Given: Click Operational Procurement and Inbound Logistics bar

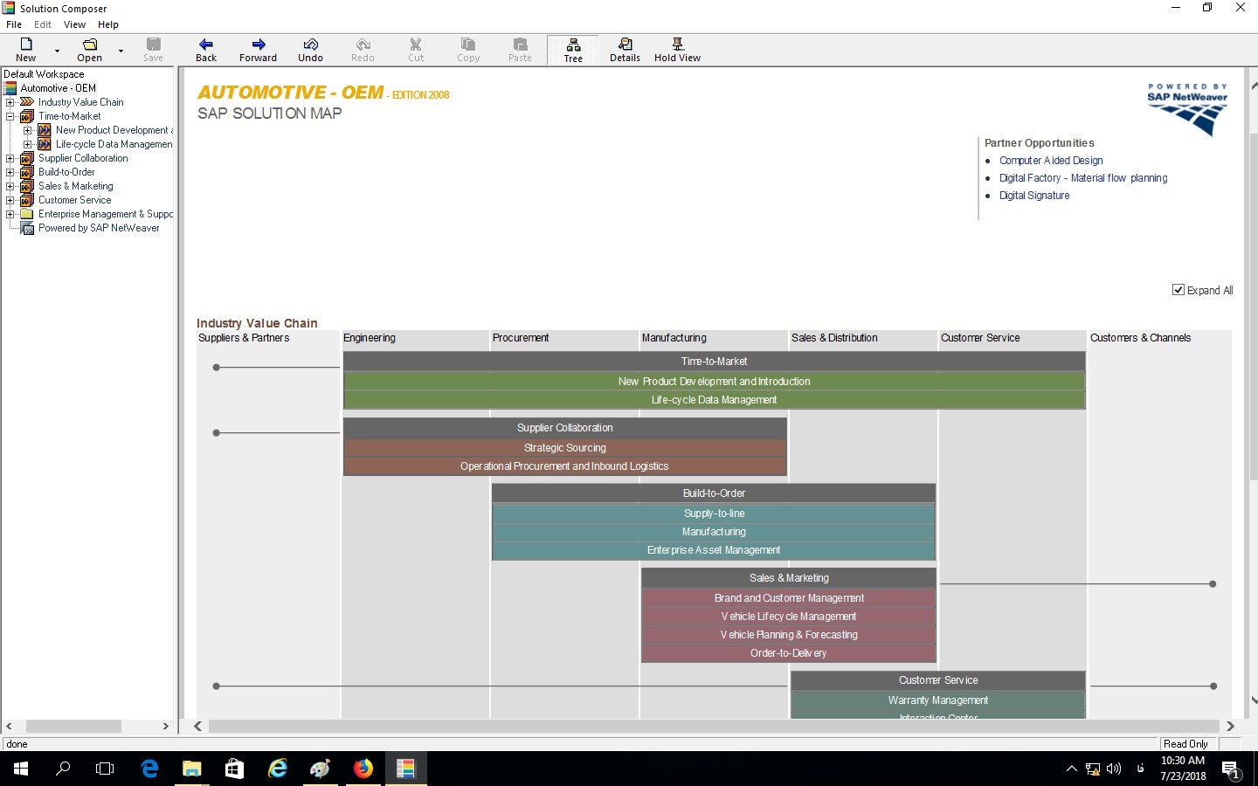Looking at the screenshot, I should pos(565,466).
